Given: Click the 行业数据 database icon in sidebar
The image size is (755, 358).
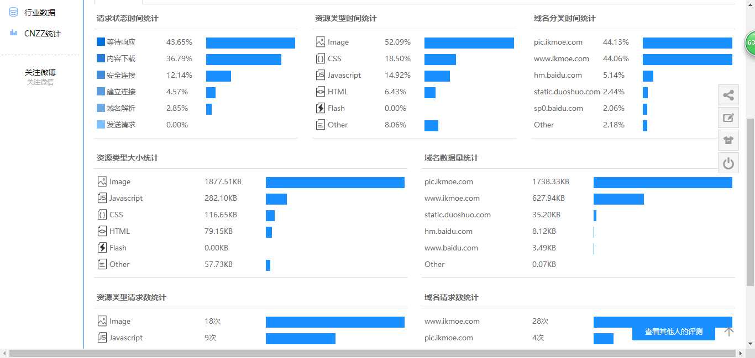Looking at the screenshot, I should click(13, 12).
